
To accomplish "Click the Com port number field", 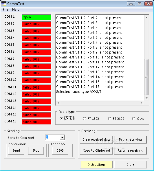I will [52, 137].
